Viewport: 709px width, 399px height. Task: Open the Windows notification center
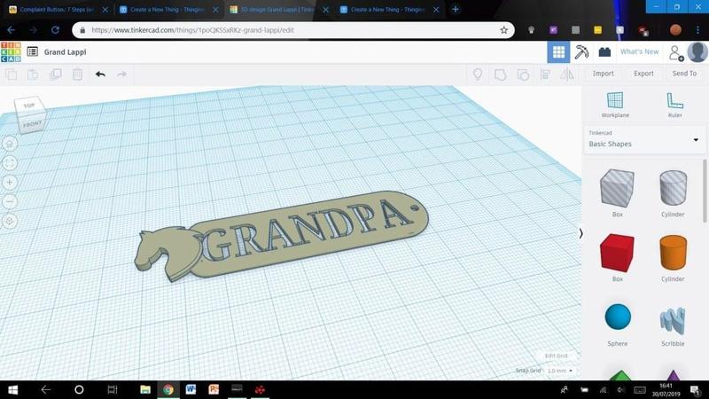click(x=696, y=389)
